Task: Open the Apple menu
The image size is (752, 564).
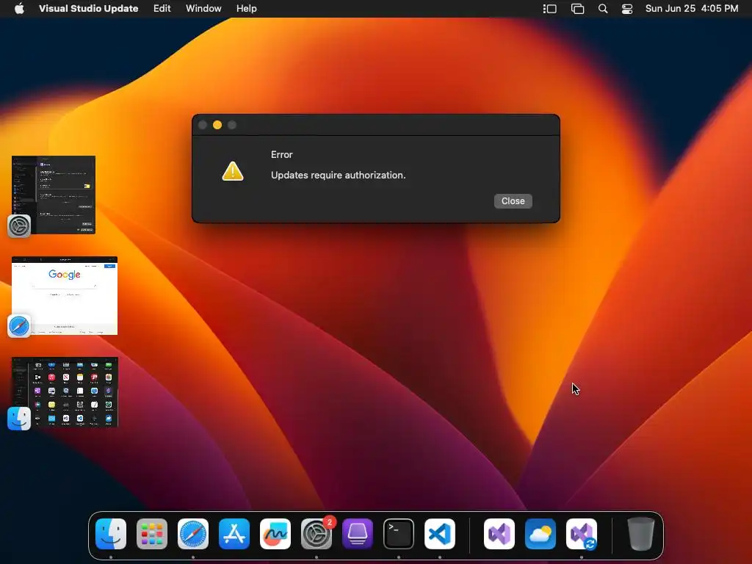Action: [x=19, y=8]
